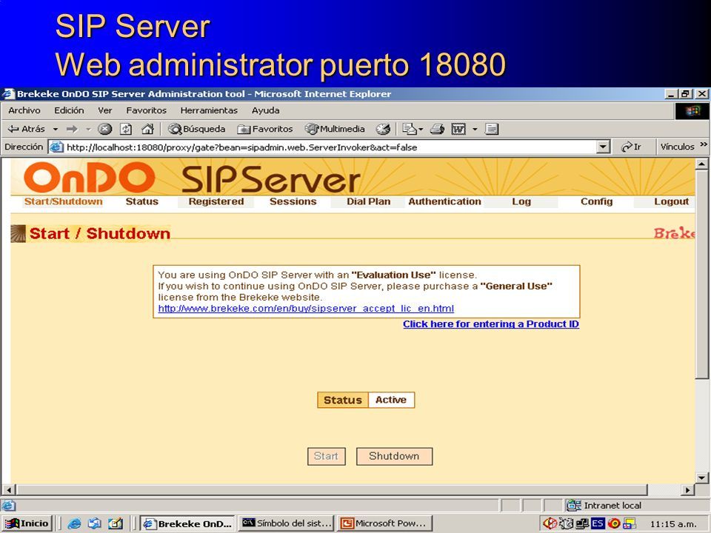The height and width of the screenshot is (533, 711).
Task: Print the page with the printer icon
Action: [x=437, y=129]
